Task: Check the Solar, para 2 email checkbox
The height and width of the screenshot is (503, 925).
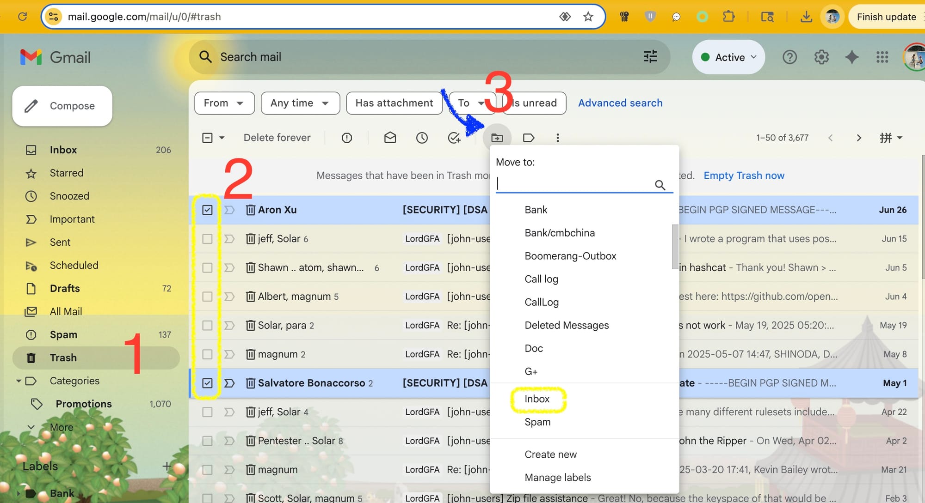Action: click(207, 326)
